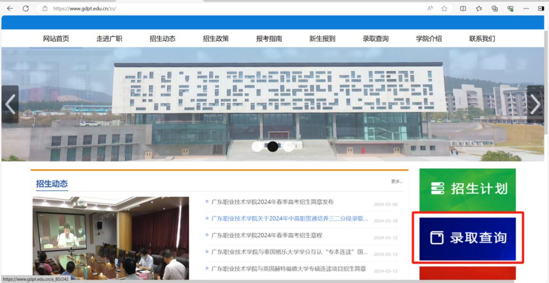Viewport: 549px width, 283px height.
Task: Open Read Aloud icon in address bar
Action: click(431, 9)
